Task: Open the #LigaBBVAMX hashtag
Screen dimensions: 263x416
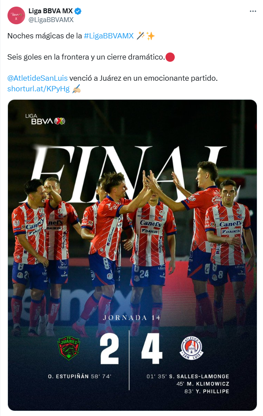Action: [109, 36]
